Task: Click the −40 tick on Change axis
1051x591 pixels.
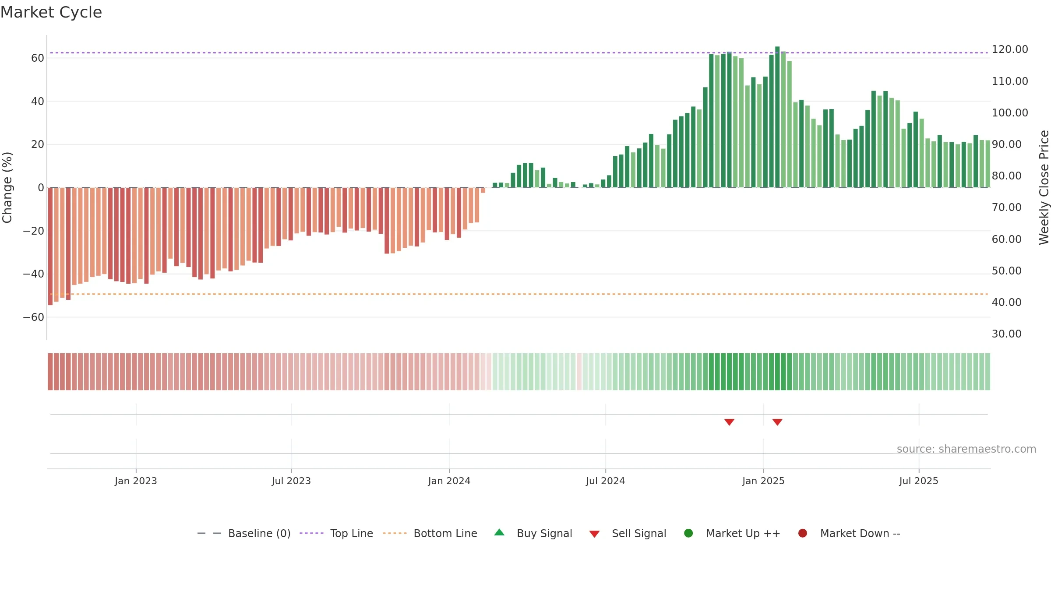Action: pyautogui.click(x=34, y=274)
